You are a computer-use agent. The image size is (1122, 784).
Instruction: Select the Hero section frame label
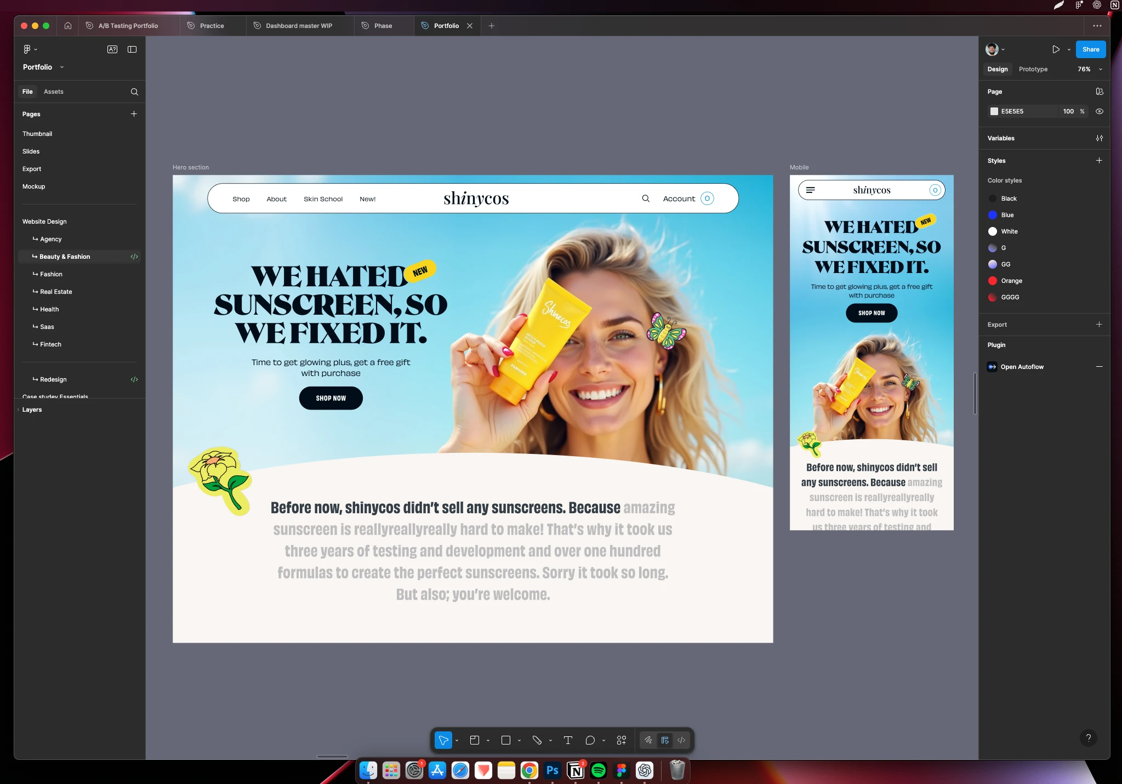[191, 167]
